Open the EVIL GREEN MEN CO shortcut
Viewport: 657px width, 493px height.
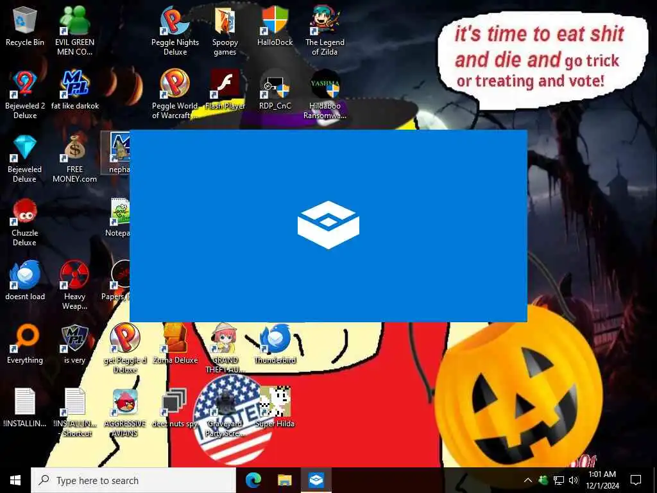pyautogui.click(x=74, y=31)
